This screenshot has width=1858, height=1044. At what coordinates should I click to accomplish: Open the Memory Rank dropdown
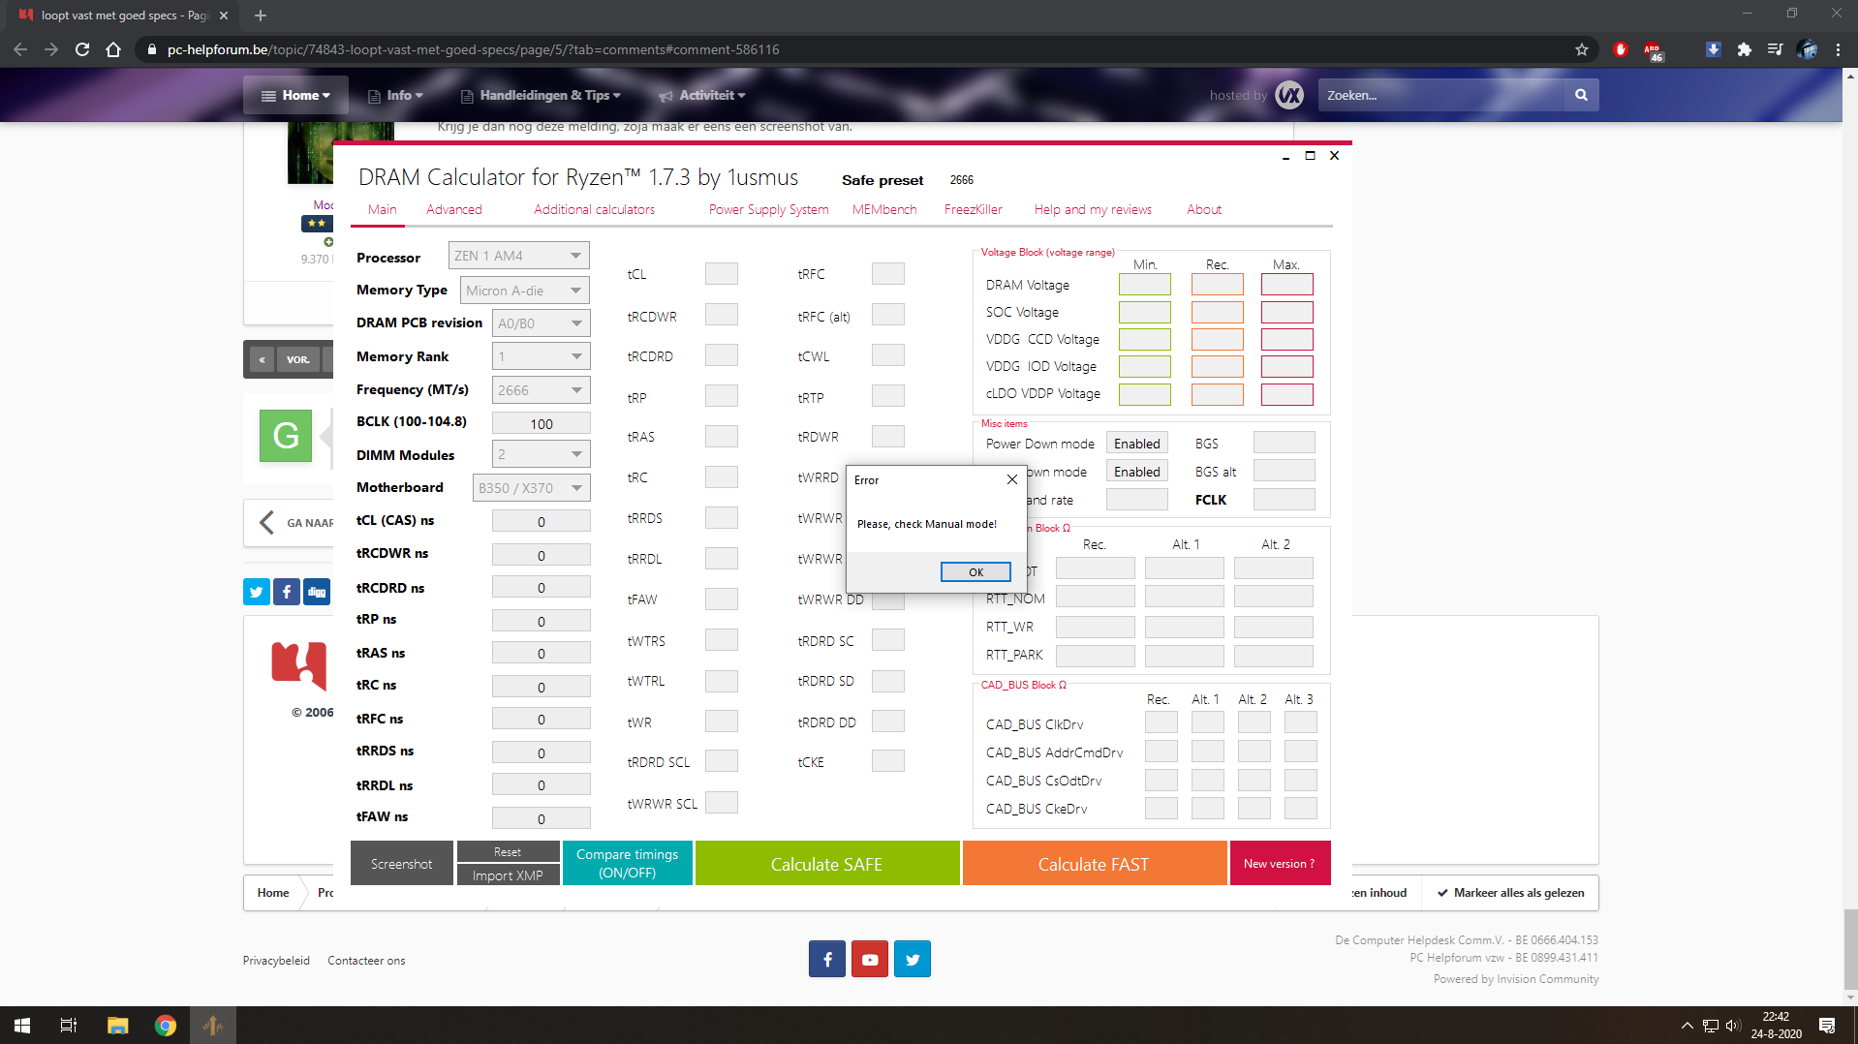[541, 356]
